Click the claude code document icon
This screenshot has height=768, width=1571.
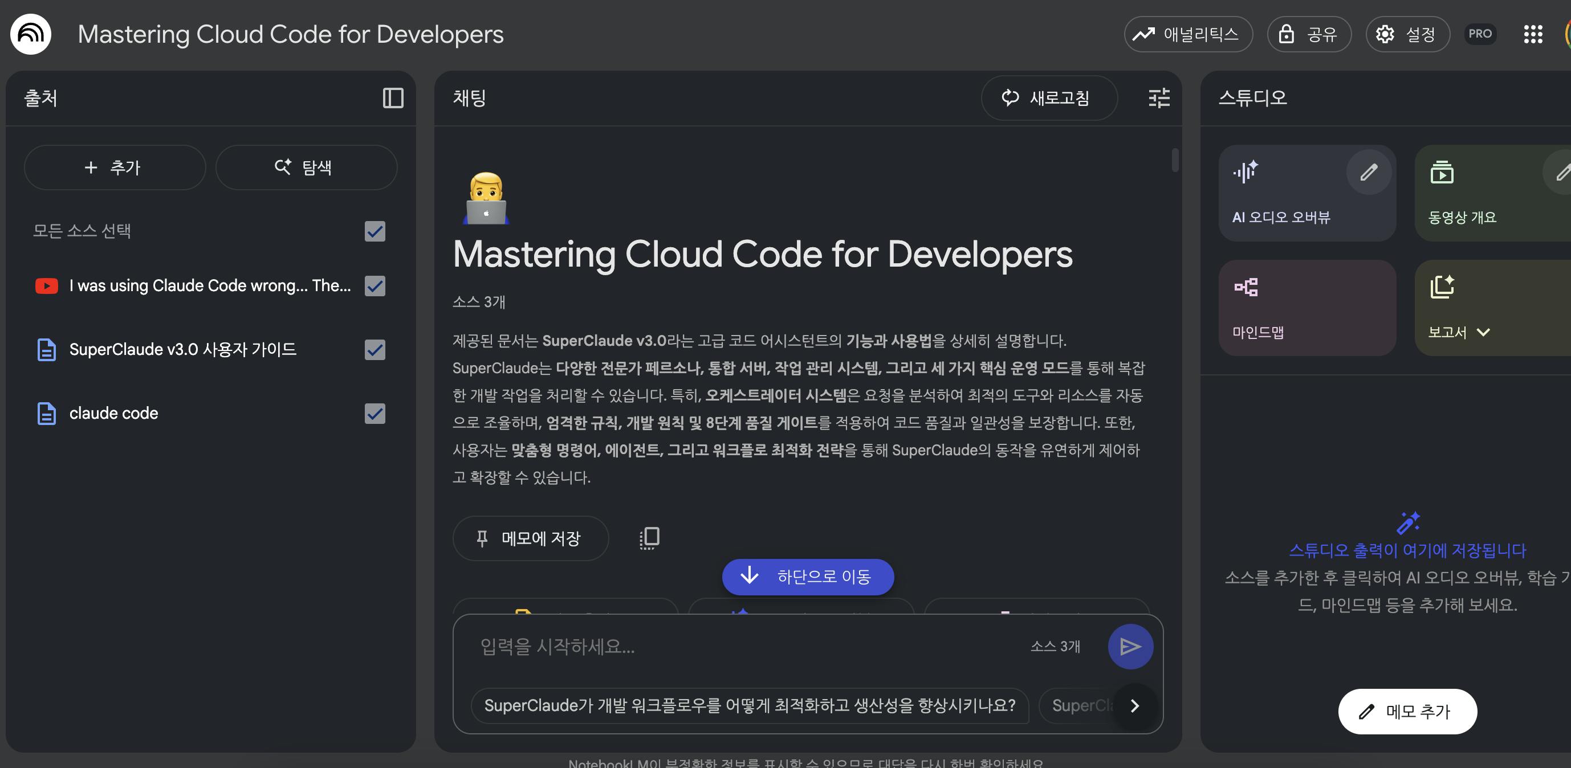point(46,414)
